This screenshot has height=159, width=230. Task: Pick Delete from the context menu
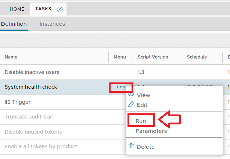click(x=145, y=147)
